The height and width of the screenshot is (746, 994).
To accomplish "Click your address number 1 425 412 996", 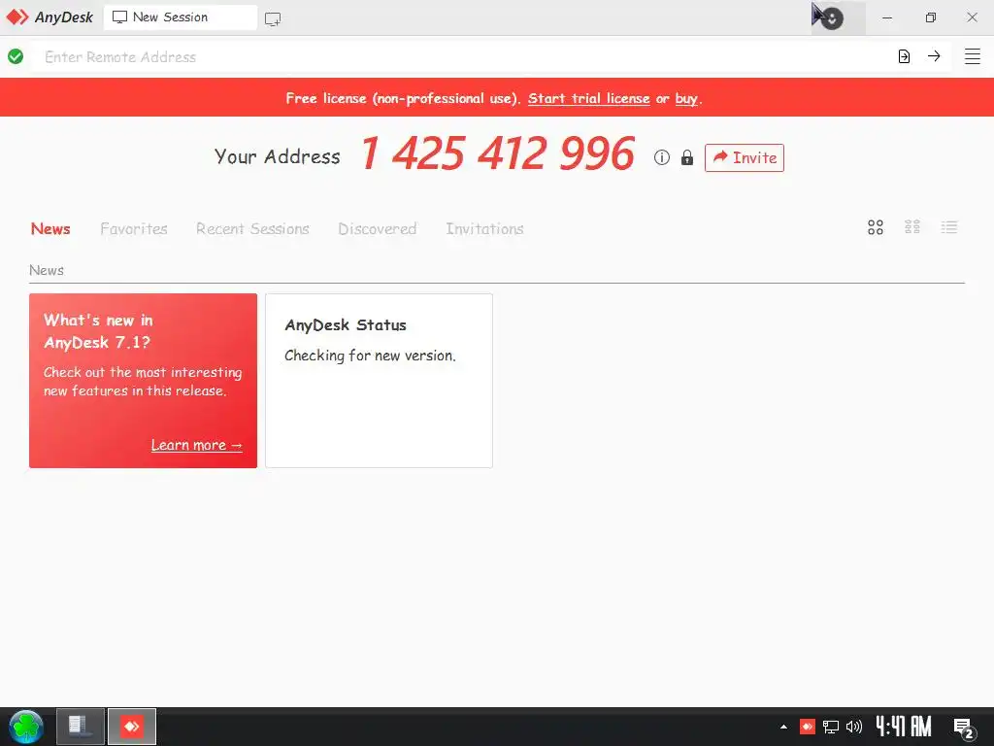I will (498, 153).
